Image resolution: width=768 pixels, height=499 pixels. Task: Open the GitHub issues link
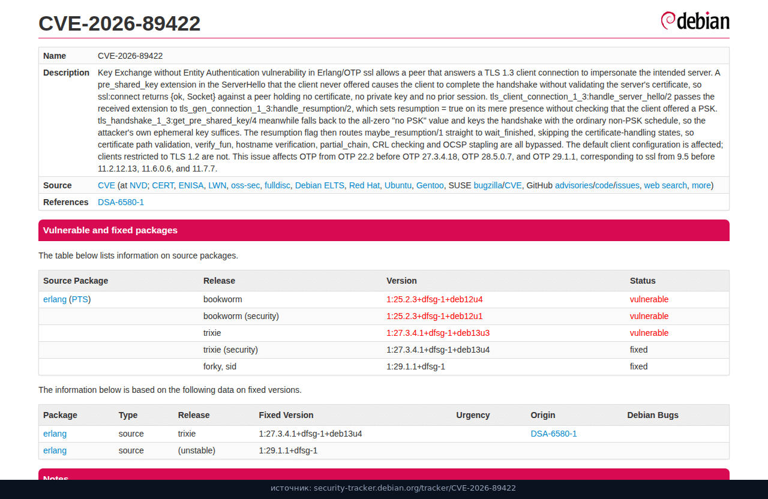coord(628,185)
